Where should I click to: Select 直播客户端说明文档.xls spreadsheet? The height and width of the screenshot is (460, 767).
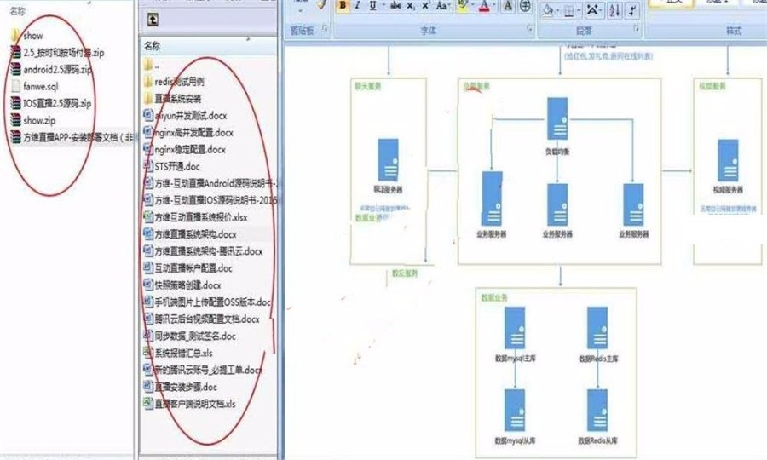tap(189, 404)
